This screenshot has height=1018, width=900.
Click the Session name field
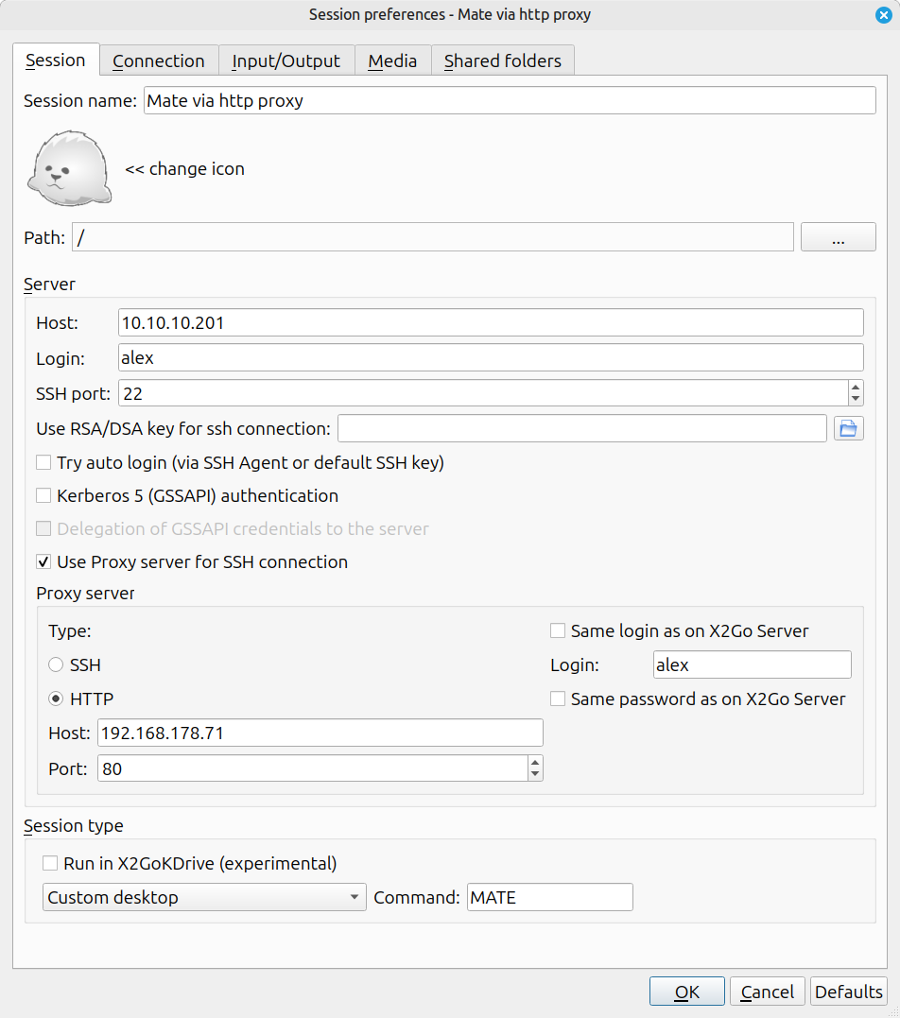click(x=510, y=100)
